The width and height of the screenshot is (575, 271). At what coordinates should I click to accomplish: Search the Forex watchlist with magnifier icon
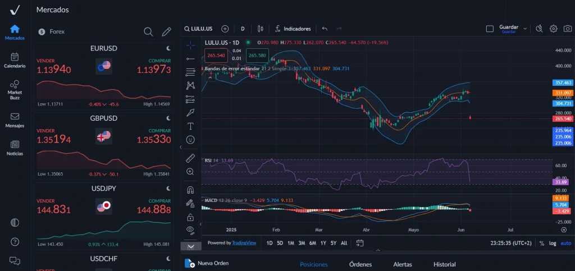tap(148, 32)
